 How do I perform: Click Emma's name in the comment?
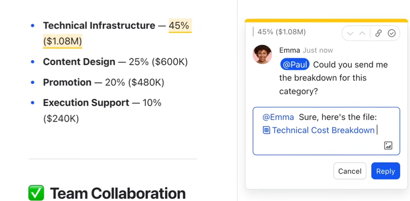point(289,50)
